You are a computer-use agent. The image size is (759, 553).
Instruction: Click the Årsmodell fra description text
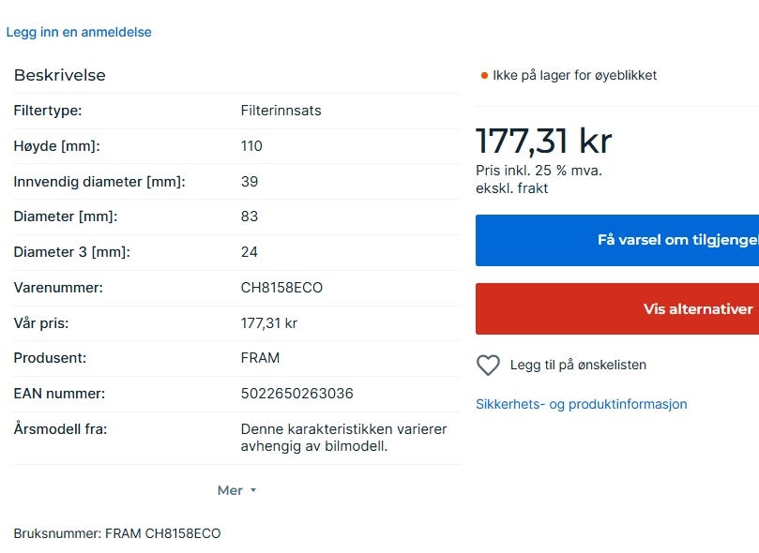[x=343, y=438]
